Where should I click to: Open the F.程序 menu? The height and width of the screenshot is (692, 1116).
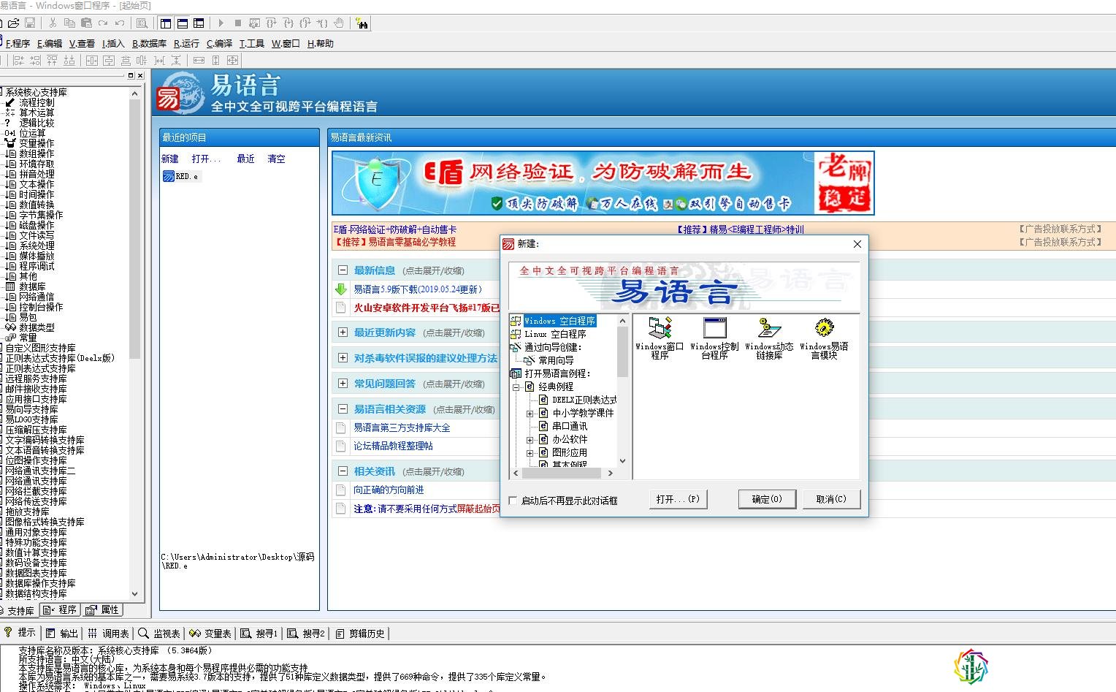click(x=18, y=44)
